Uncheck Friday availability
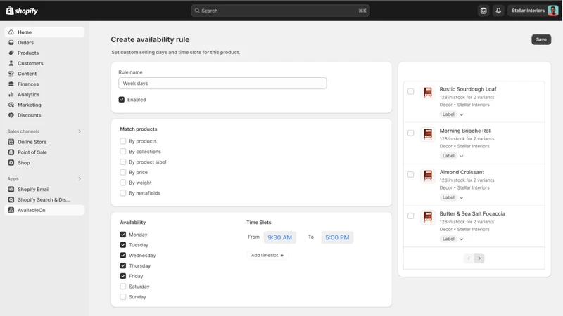Screen dimensions: 563x316 (122, 276)
